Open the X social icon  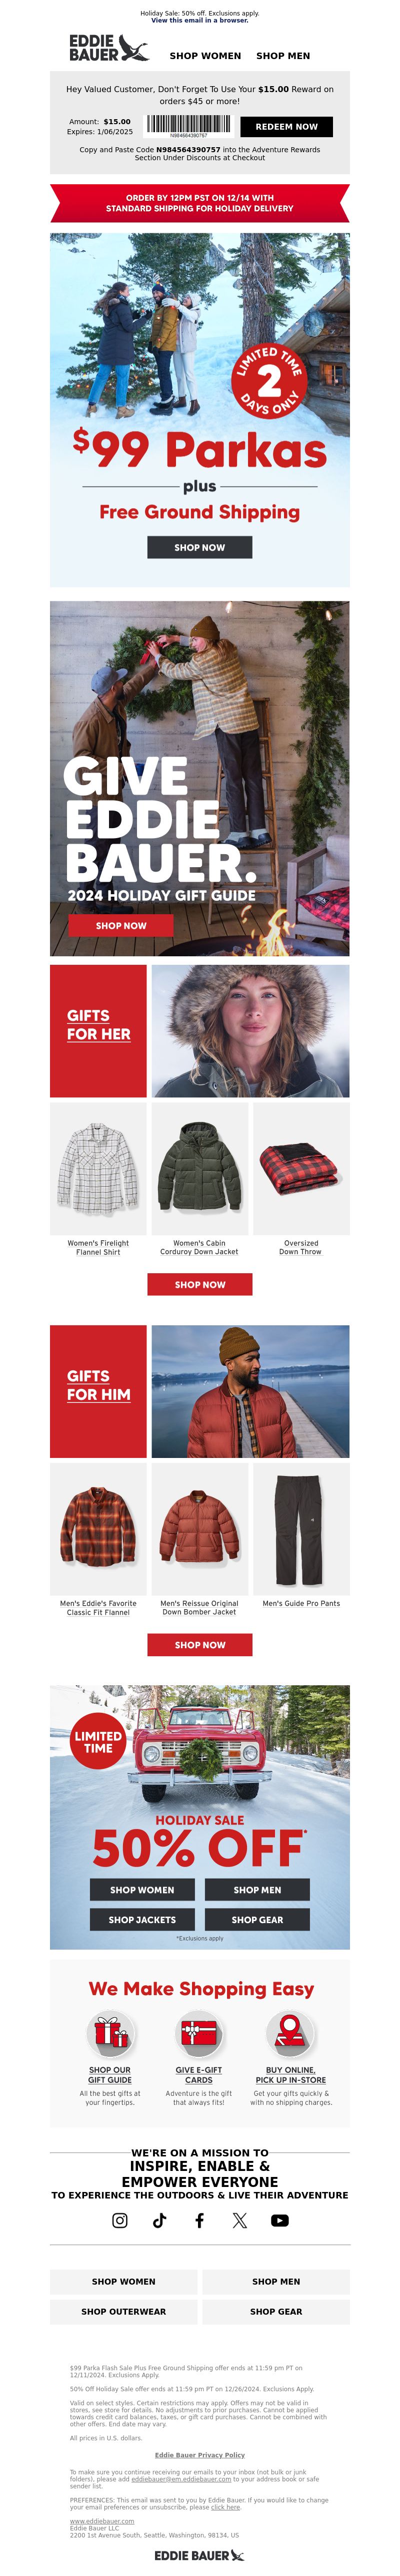239,2220
